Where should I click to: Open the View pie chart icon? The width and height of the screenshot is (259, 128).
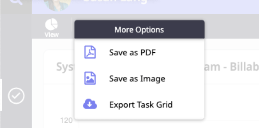point(51,24)
